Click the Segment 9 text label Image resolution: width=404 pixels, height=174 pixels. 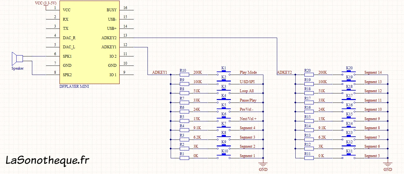click(x=372, y=119)
